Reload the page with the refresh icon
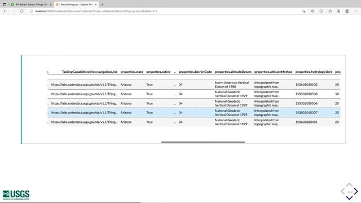361x203 pixels. [21, 11]
